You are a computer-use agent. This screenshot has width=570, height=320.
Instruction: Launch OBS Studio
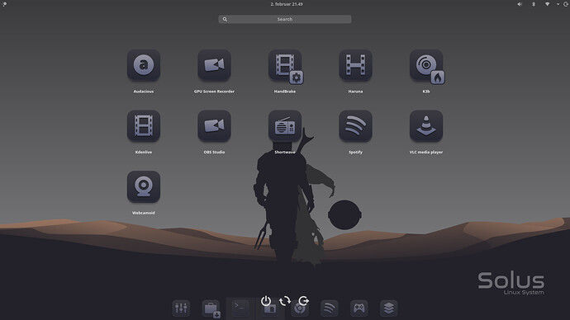[214, 126]
